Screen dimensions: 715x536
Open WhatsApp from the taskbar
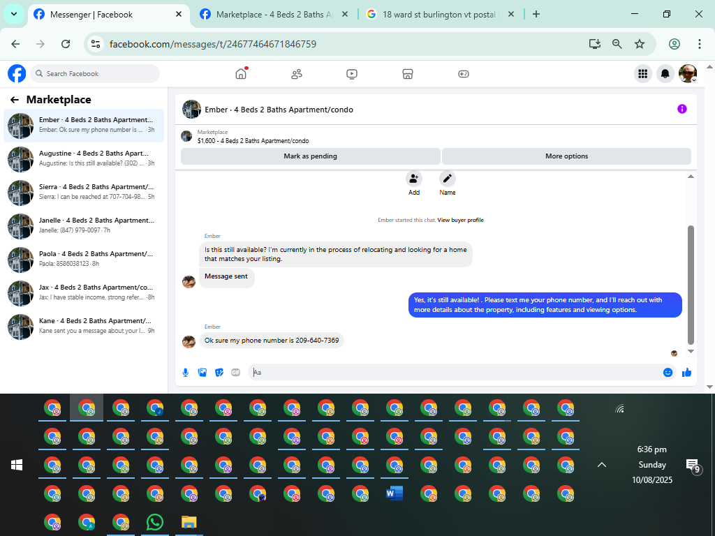tap(155, 522)
